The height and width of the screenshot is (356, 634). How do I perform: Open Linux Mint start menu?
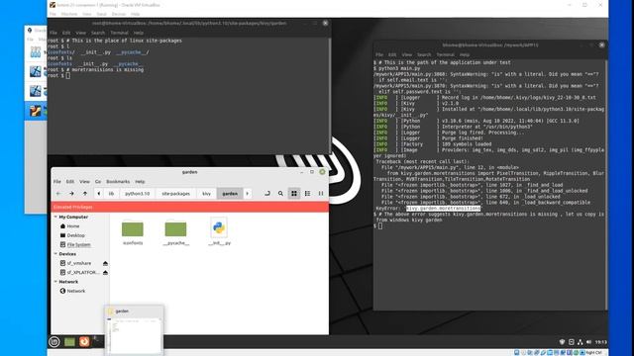tap(54, 342)
